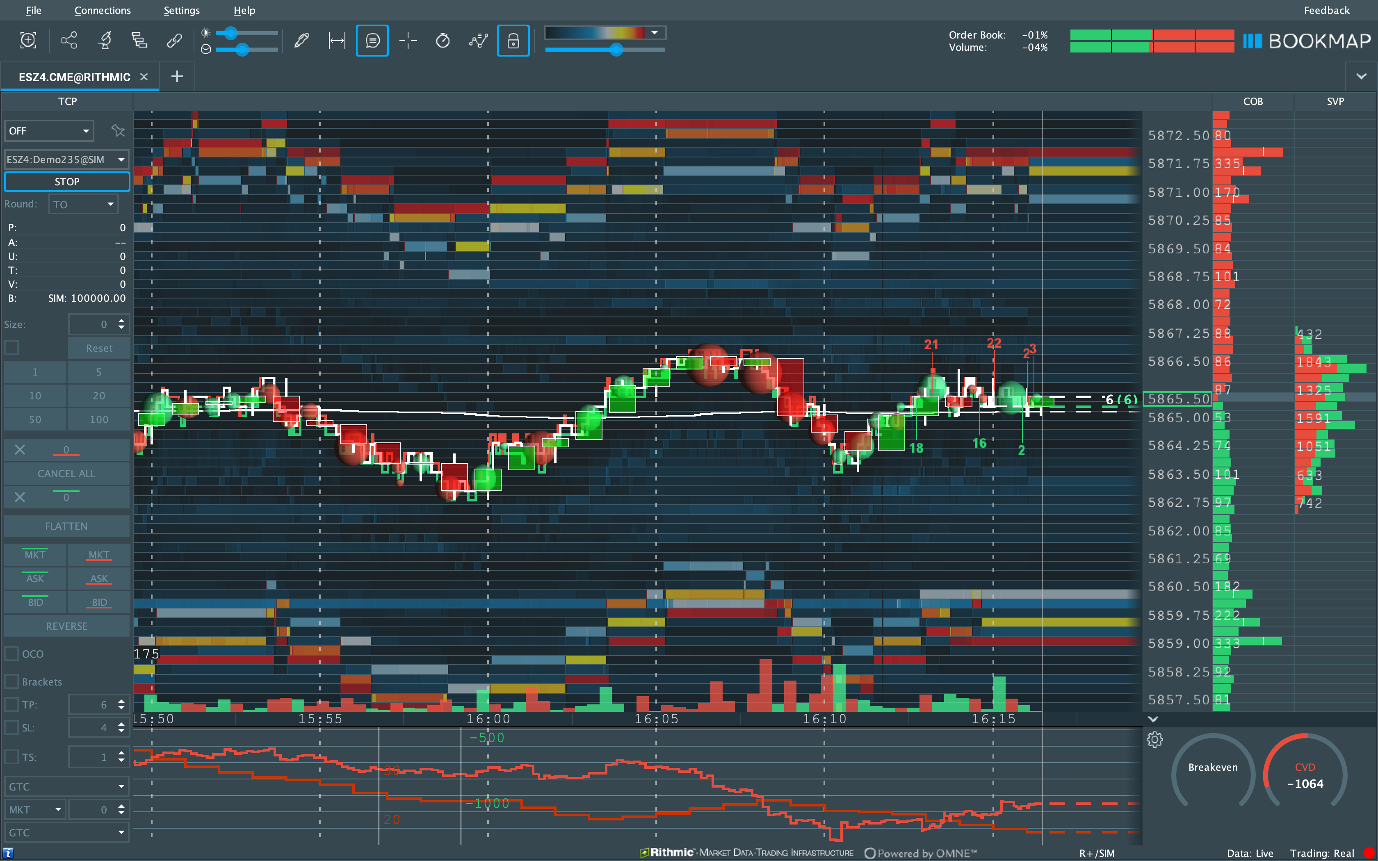Enable the OCO checkbox
1378x861 pixels.
pyautogui.click(x=11, y=654)
